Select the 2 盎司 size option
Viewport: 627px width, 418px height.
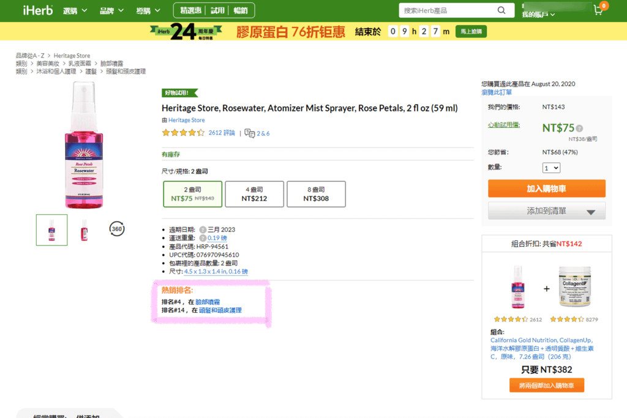click(x=193, y=194)
